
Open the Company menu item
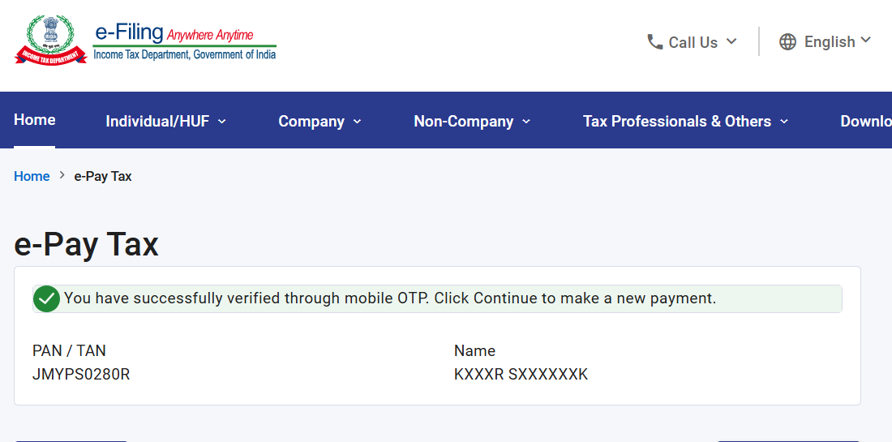(x=311, y=122)
